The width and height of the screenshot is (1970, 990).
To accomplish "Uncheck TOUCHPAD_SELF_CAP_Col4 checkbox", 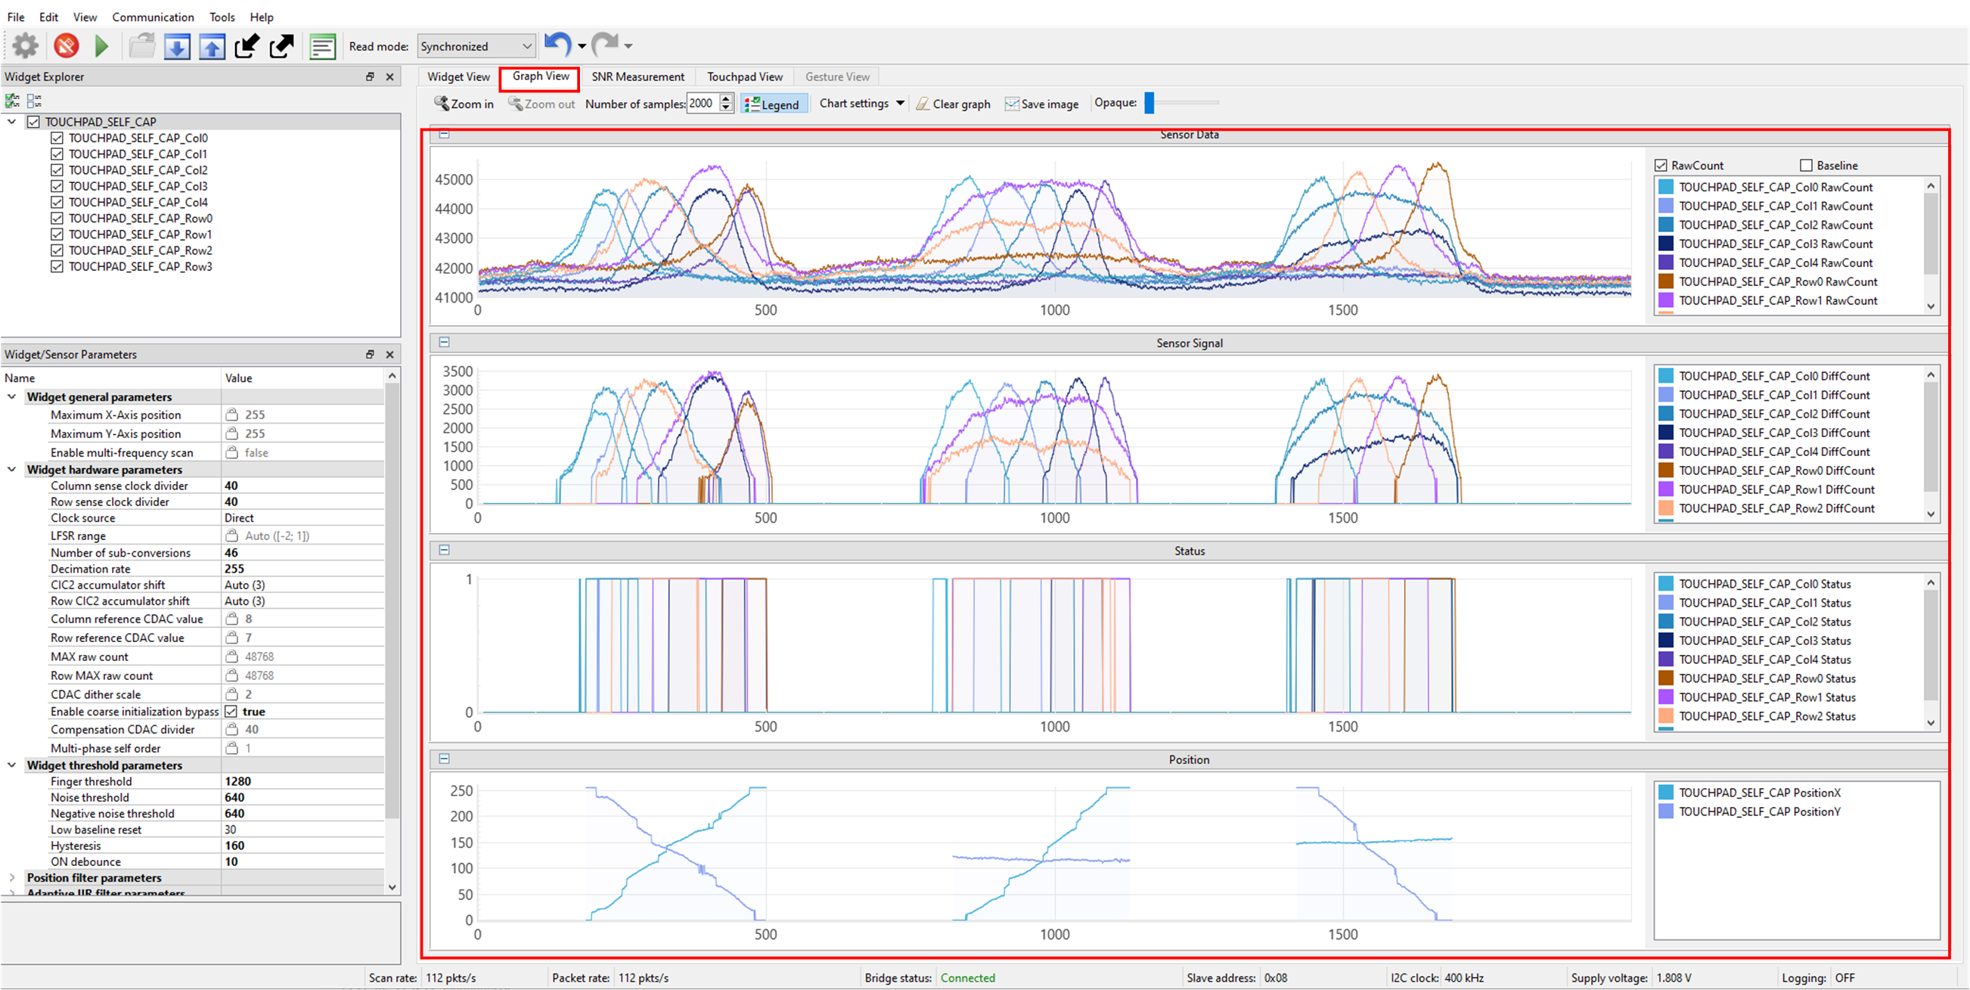I will [57, 202].
